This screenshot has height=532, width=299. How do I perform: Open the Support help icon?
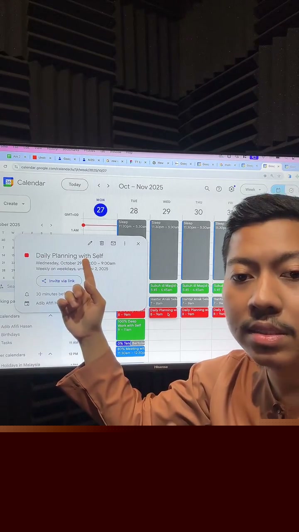(219, 189)
